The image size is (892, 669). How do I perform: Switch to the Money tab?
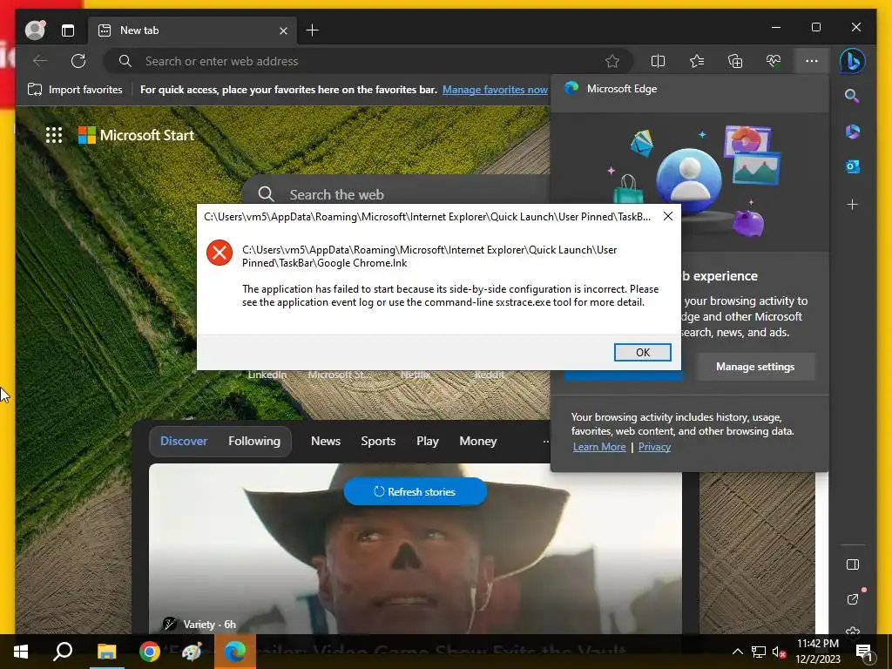coord(478,441)
